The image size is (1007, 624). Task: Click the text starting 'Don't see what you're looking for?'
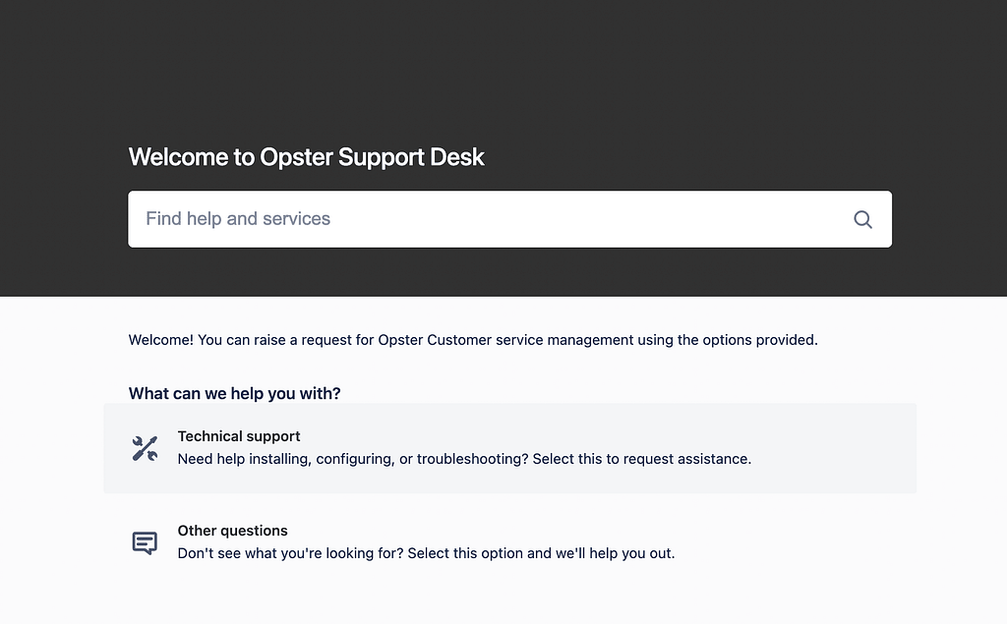coord(427,553)
